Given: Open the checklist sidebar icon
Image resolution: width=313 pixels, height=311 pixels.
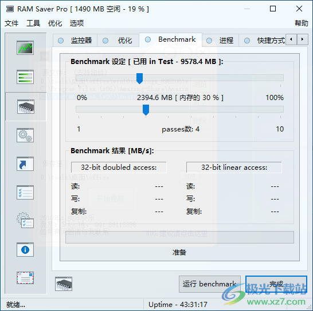Looking at the screenshot, I should coord(25,193).
